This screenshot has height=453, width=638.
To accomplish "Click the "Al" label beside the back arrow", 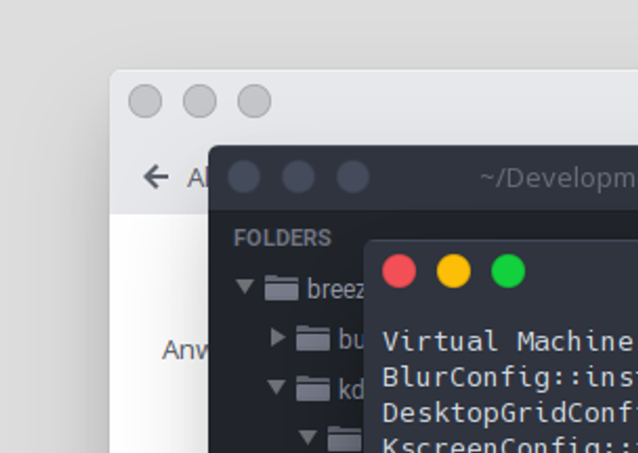I will point(198,178).
